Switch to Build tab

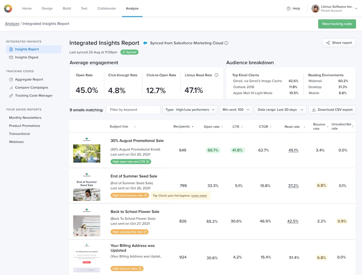tap(67, 8)
